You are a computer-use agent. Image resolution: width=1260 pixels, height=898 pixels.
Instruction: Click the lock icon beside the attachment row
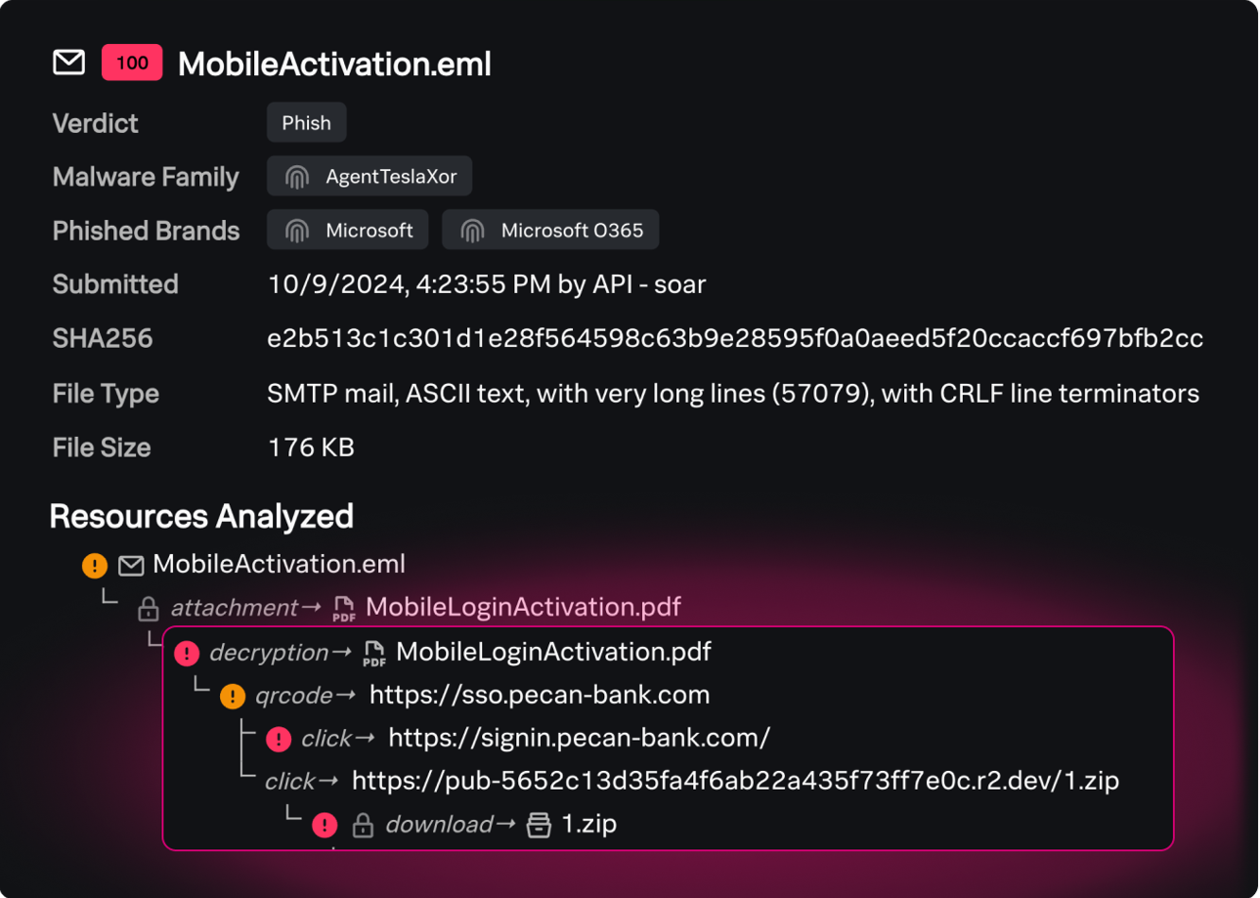148,609
